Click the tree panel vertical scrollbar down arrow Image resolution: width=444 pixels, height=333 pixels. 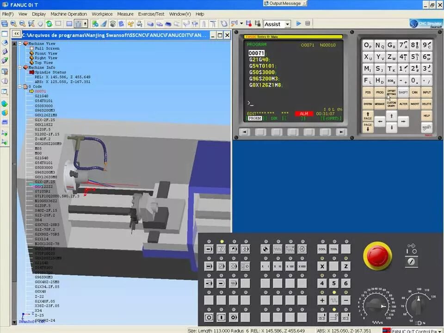click(x=14, y=322)
